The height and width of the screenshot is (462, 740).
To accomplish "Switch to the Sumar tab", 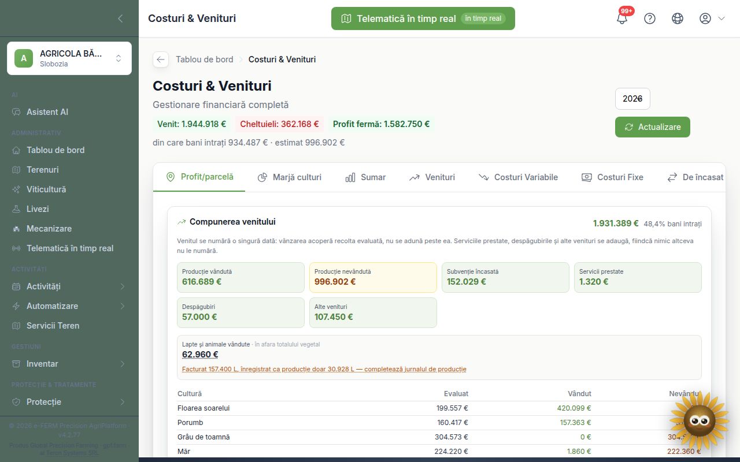I will pyautogui.click(x=365, y=177).
